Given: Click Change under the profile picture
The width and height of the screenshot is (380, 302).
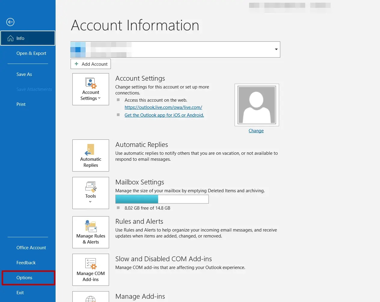Looking at the screenshot, I should tap(256, 130).
